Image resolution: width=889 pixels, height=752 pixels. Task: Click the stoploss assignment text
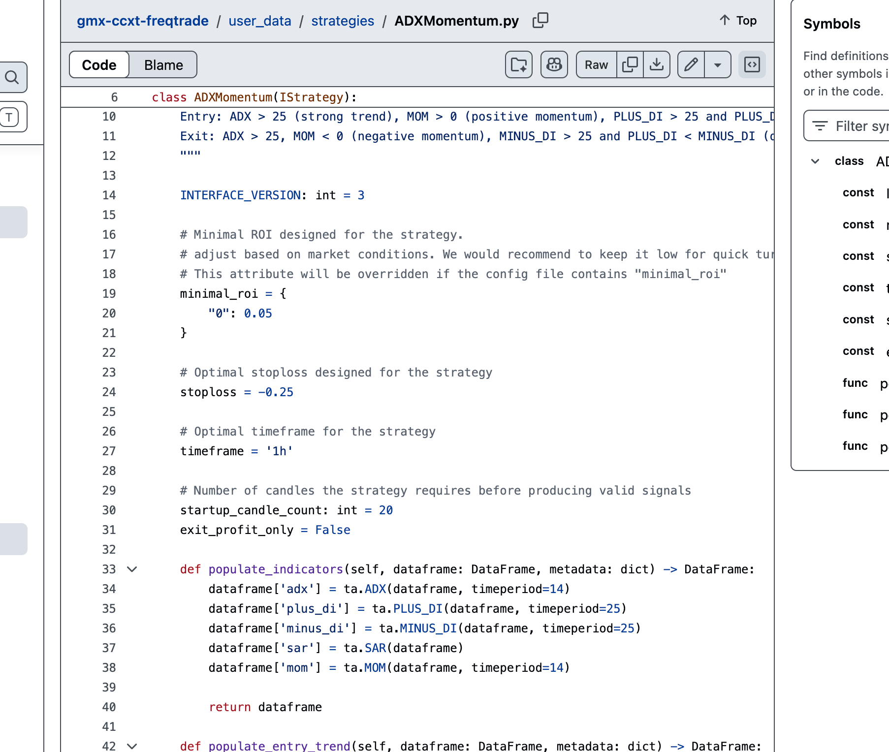(237, 392)
